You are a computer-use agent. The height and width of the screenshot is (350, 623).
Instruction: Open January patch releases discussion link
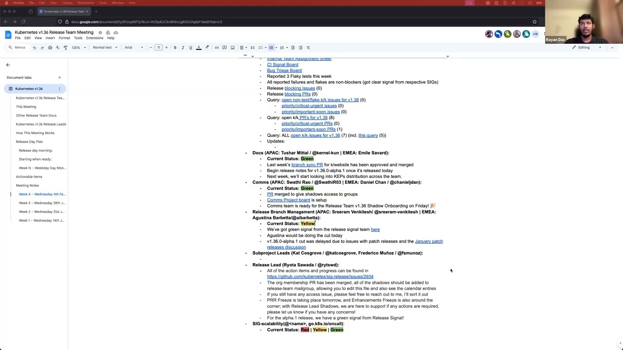[x=355, y=244]
